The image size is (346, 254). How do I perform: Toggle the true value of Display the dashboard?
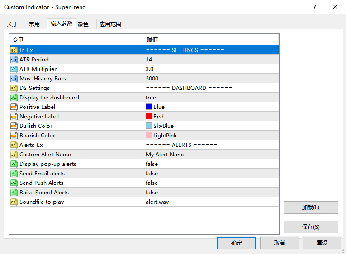(x=211, y=98)
